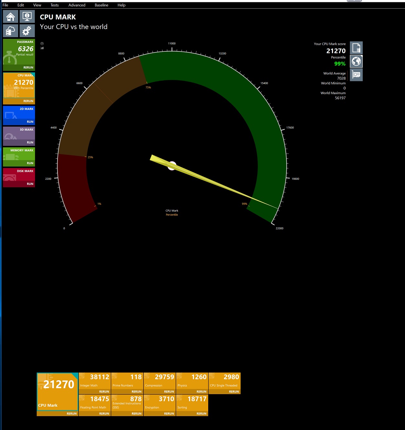Click the orange Percentile label under the gauge
This screenshot has width=405, height=430.
pyautogui.click(x=172, y=215)
